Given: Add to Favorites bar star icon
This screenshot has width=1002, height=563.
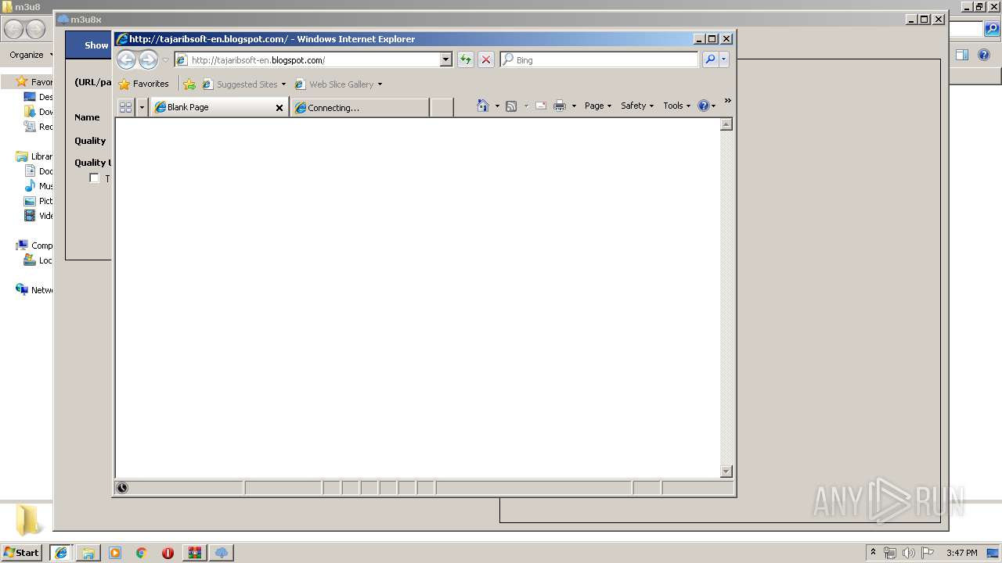Looking at the screenshot, I should tap(189, 84).
